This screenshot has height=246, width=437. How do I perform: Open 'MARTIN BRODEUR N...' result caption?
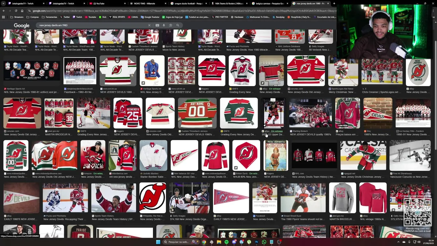pos(58,134)
